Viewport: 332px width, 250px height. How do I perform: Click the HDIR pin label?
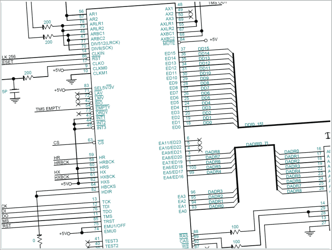(106, 192)
